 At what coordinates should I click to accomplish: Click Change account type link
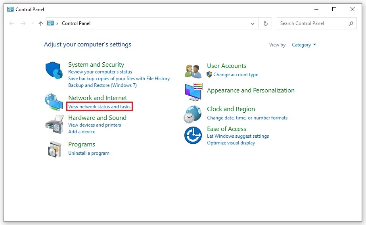click(236, 75)
